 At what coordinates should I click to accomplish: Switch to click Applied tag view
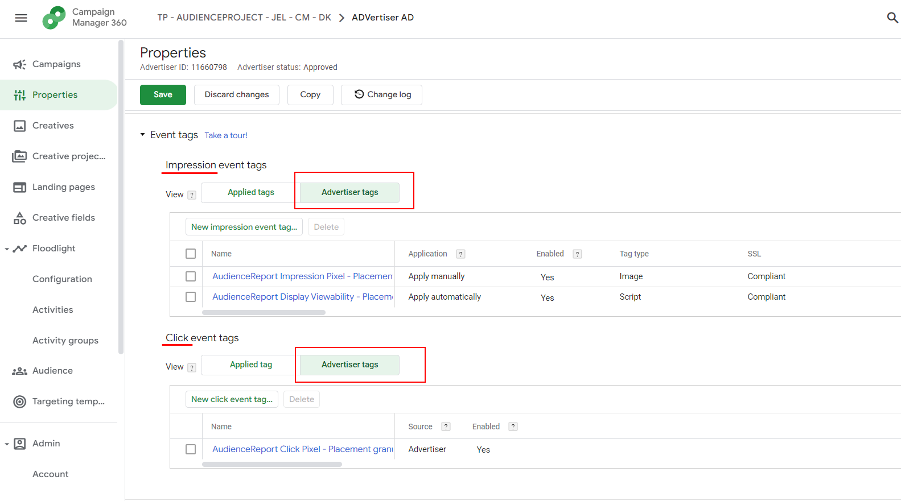tap(250, 365)
